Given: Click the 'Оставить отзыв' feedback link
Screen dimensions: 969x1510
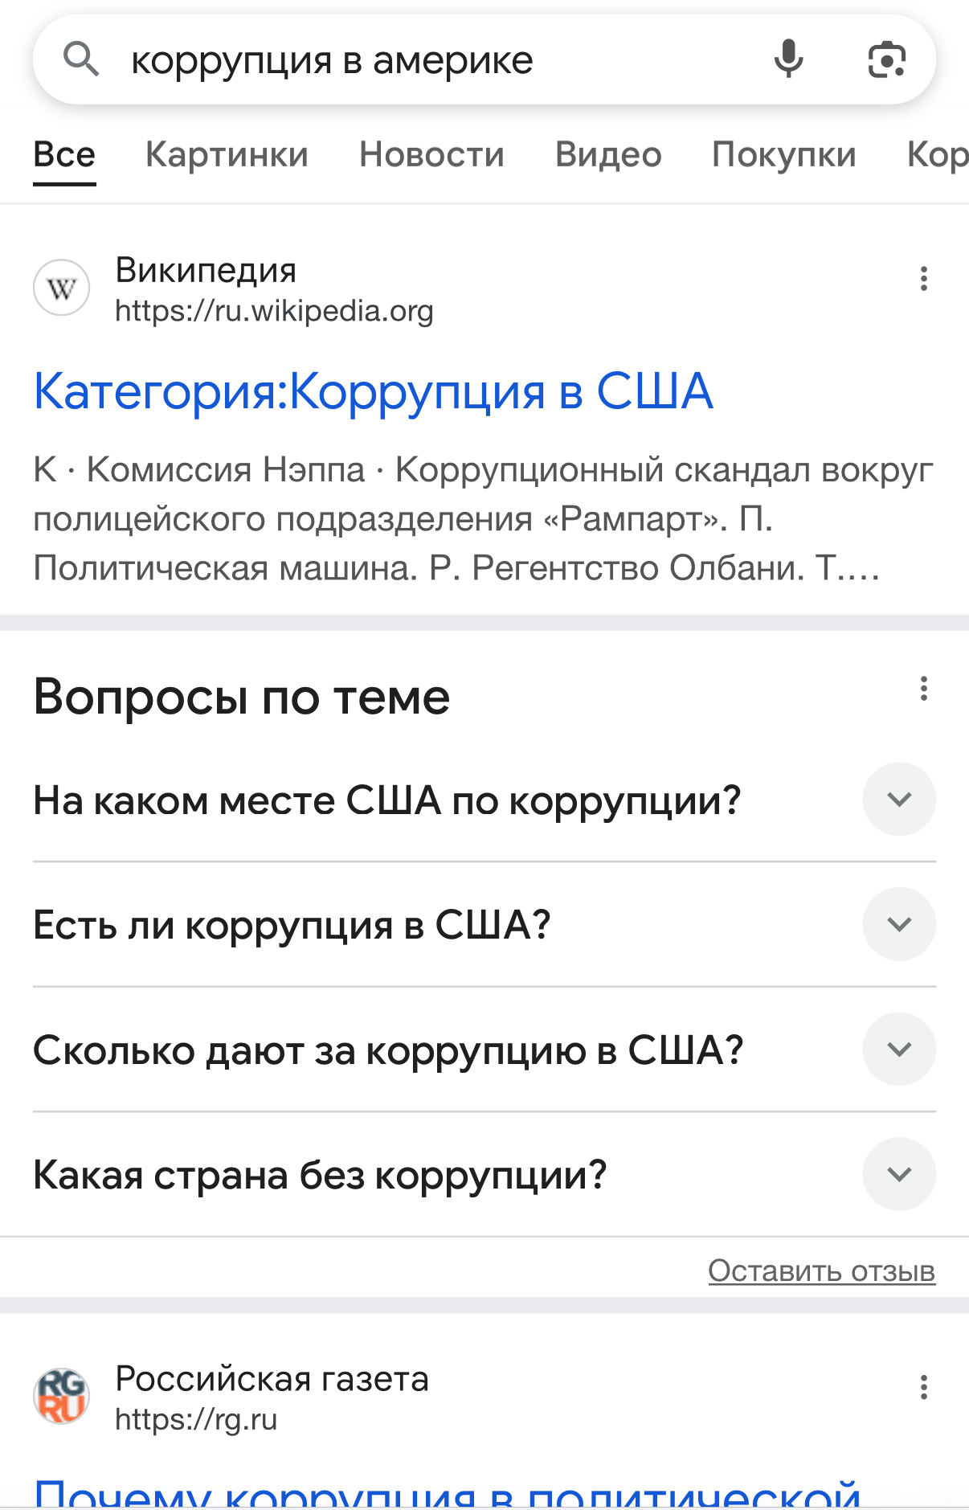Looking at the screenshot, I should [821, 1271].
